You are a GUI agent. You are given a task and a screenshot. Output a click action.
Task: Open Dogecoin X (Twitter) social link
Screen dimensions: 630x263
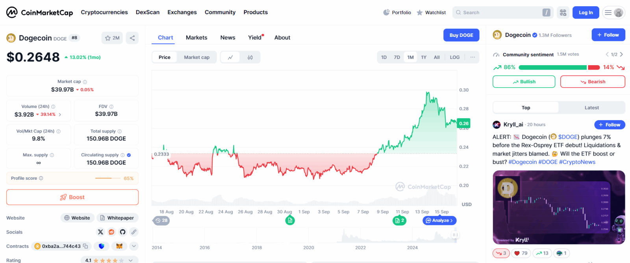coord(100,232)
